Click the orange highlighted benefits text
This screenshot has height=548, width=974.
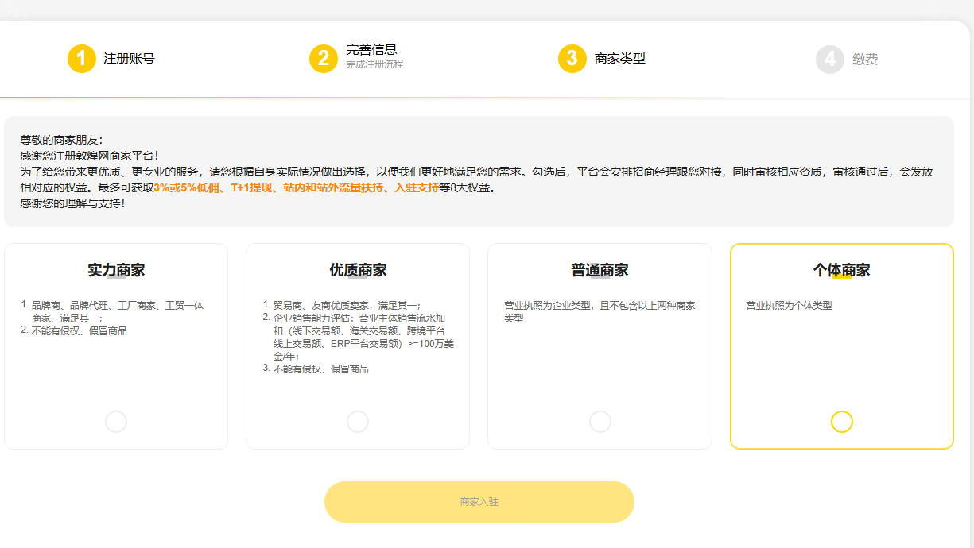pyautogui.click(x=296, y=188)
